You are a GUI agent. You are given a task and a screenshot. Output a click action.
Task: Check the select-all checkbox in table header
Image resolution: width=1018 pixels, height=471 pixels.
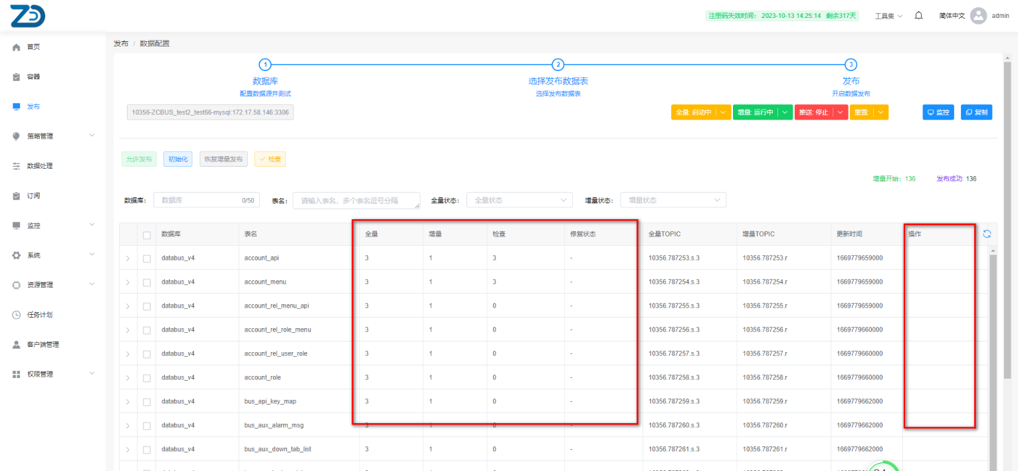pos(147,235)
